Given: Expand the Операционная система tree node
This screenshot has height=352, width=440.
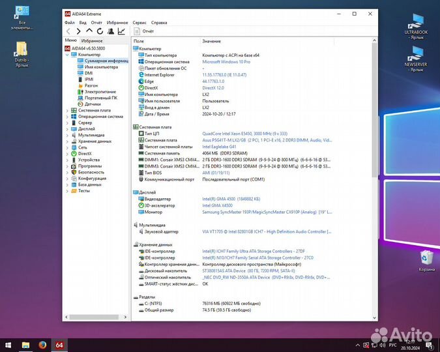Looking at the screenshot, I should point(67,117).
